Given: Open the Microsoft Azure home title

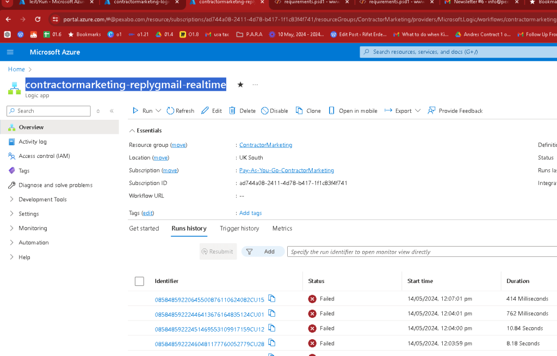Looking at the screenshot, I should (x=55, y=52).
